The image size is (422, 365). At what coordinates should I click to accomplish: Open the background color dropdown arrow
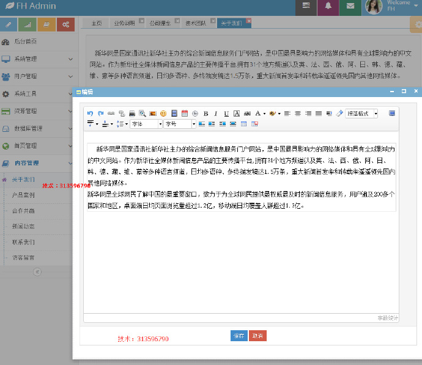[279, 114]
